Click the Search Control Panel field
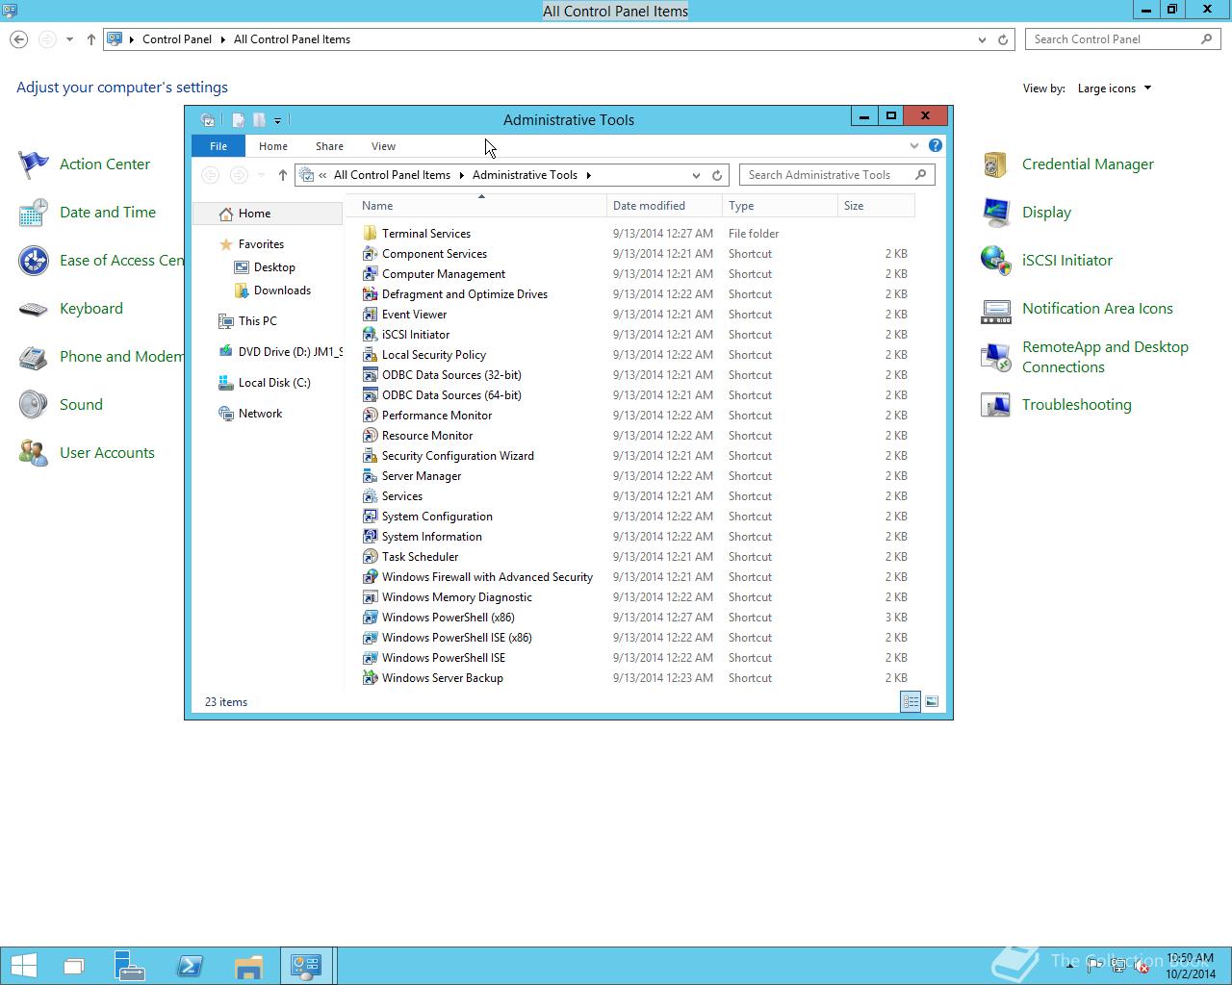Image resolution: width=1232 pixels, height=985 pixels. pos(1122,39)
